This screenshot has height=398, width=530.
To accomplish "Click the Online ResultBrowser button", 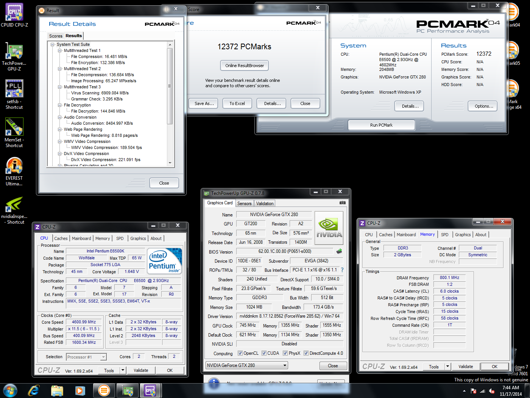I will coord(245,66).
